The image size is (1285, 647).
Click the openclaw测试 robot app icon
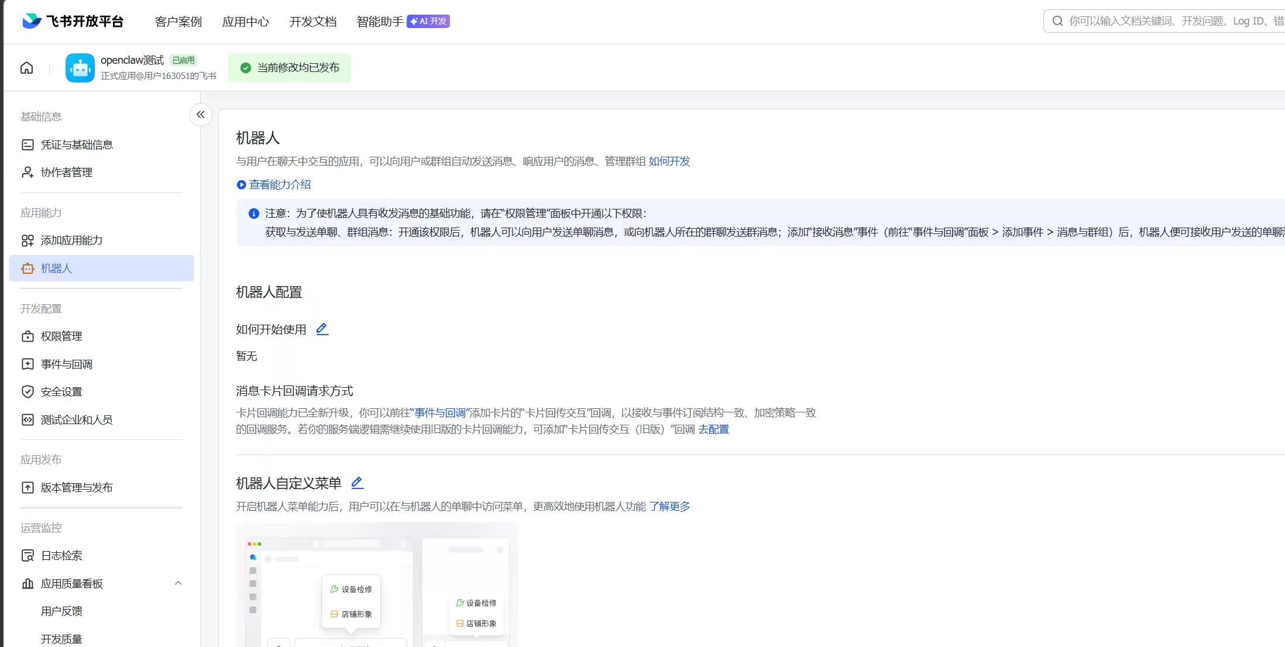(x=80, y=68)
